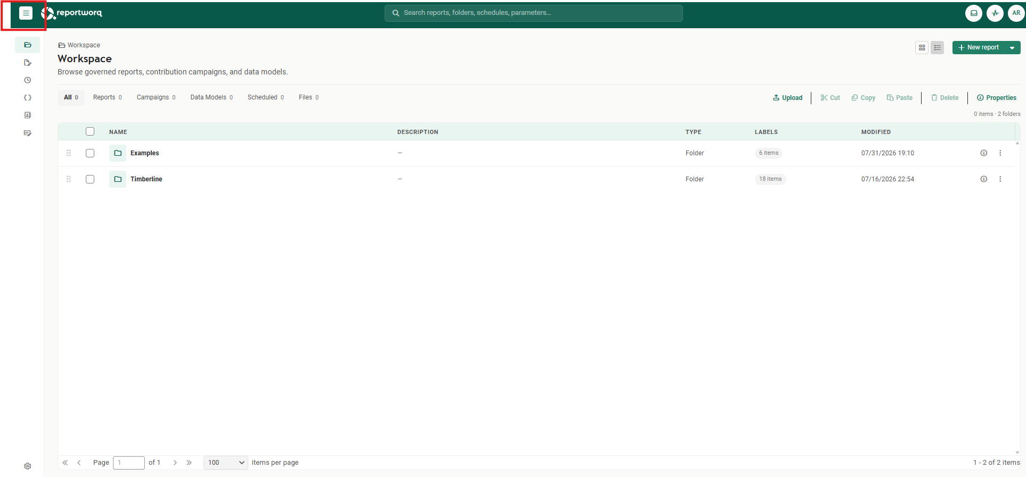Viewport: 1026px width, 477px height.
Task: Open the Properties panel button
Action: pyautogui.click(x=997, y=98)
